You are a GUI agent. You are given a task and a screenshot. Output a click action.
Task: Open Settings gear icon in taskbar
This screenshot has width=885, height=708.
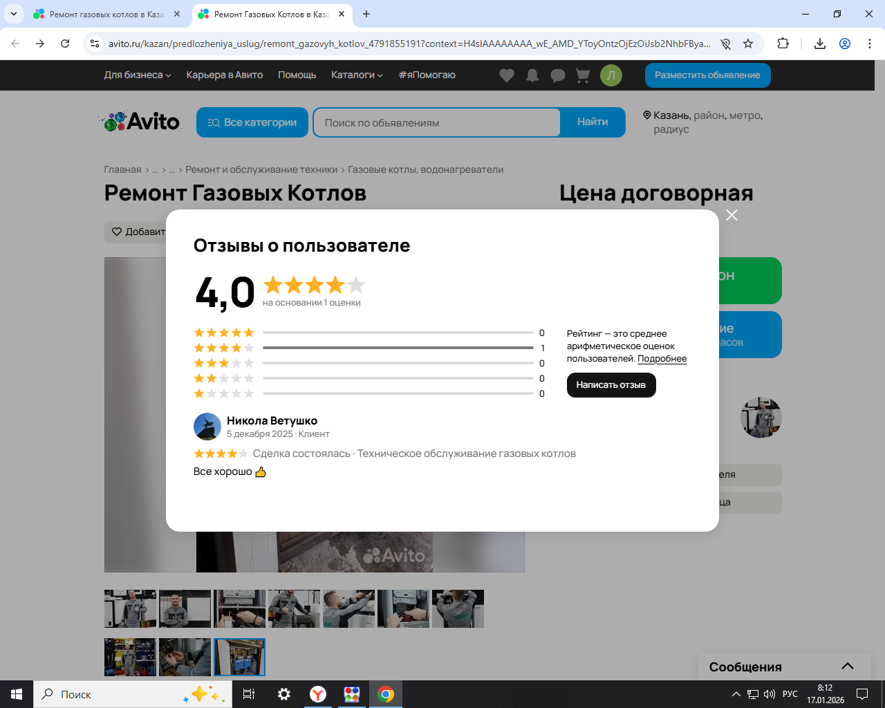tap(284, 694)
